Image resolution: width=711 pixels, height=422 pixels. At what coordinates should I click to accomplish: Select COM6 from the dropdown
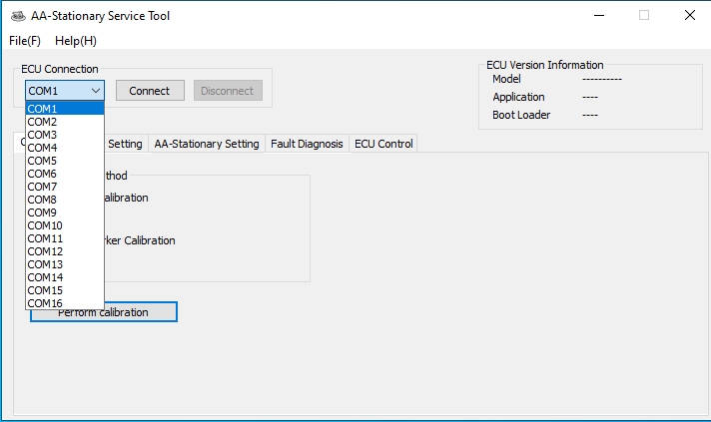pyautogui.click(x=65, y=174)
